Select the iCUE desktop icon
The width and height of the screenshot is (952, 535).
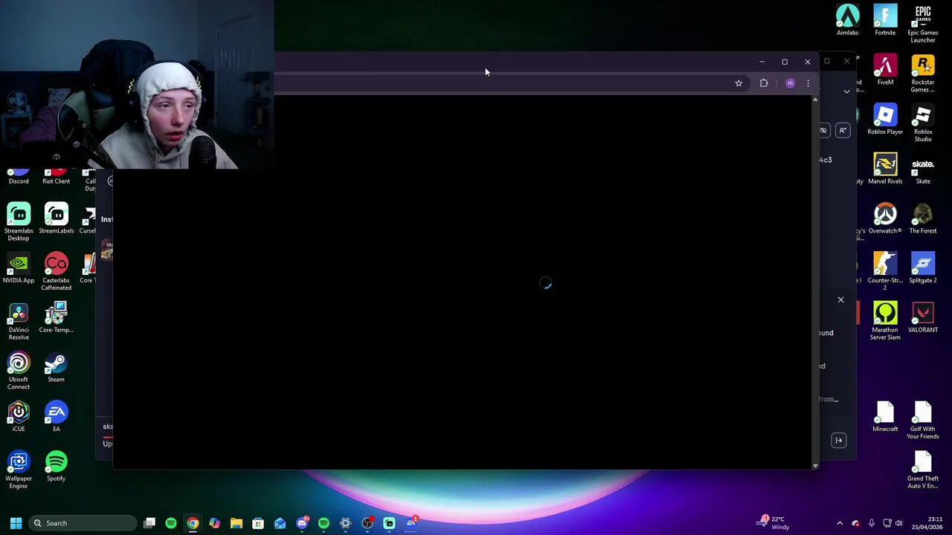[19, 416]
